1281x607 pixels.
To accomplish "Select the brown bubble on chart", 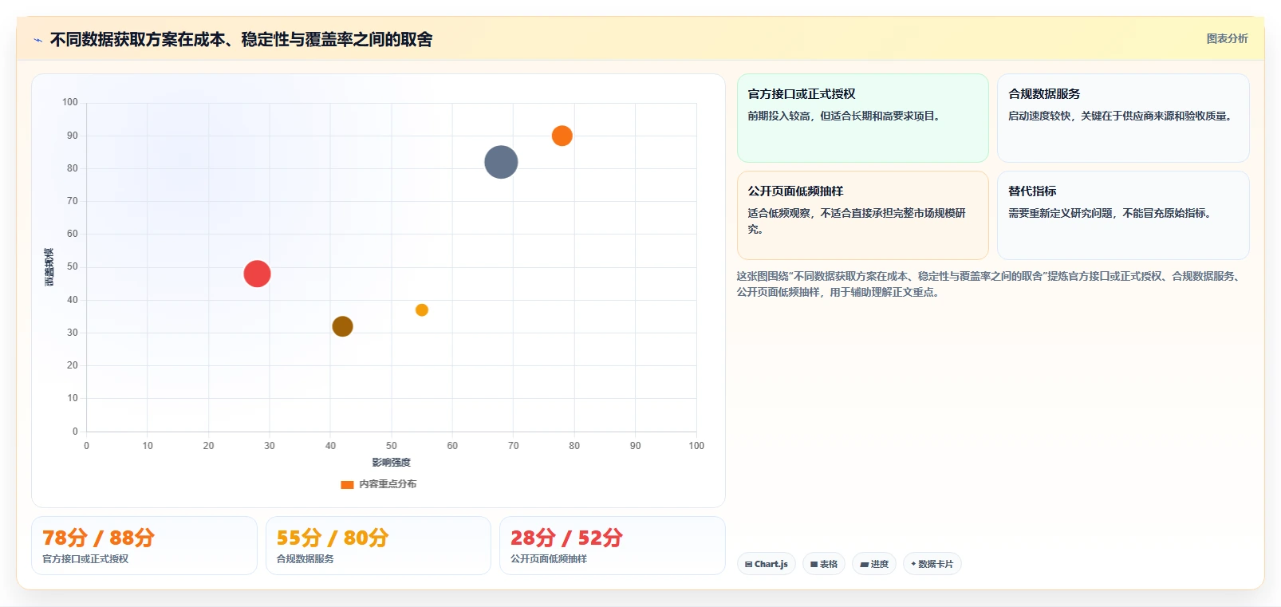I will 342,326.
